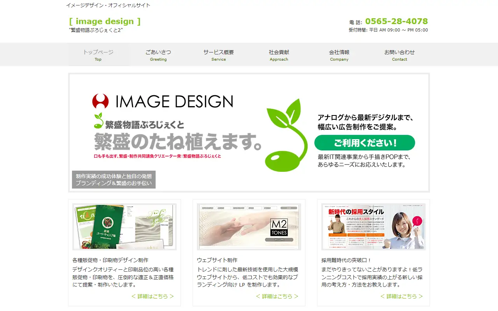Click 詳細はこちら under ウェブサイト制作
Viewport: 498px width, 311px height.
click(x=277, y=296)
